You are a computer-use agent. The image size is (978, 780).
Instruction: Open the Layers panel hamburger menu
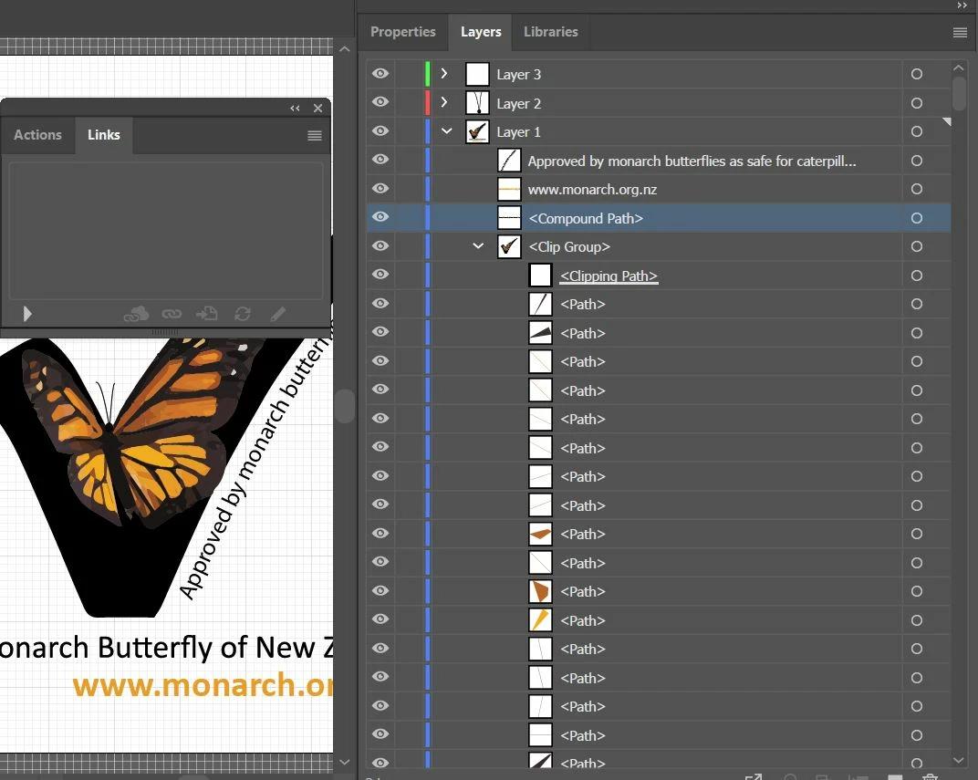point(960,33)
